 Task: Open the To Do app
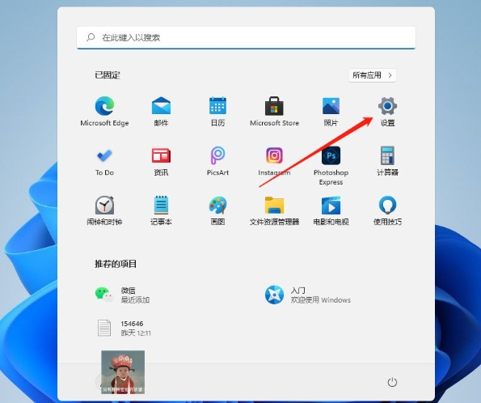pos(104,161)
